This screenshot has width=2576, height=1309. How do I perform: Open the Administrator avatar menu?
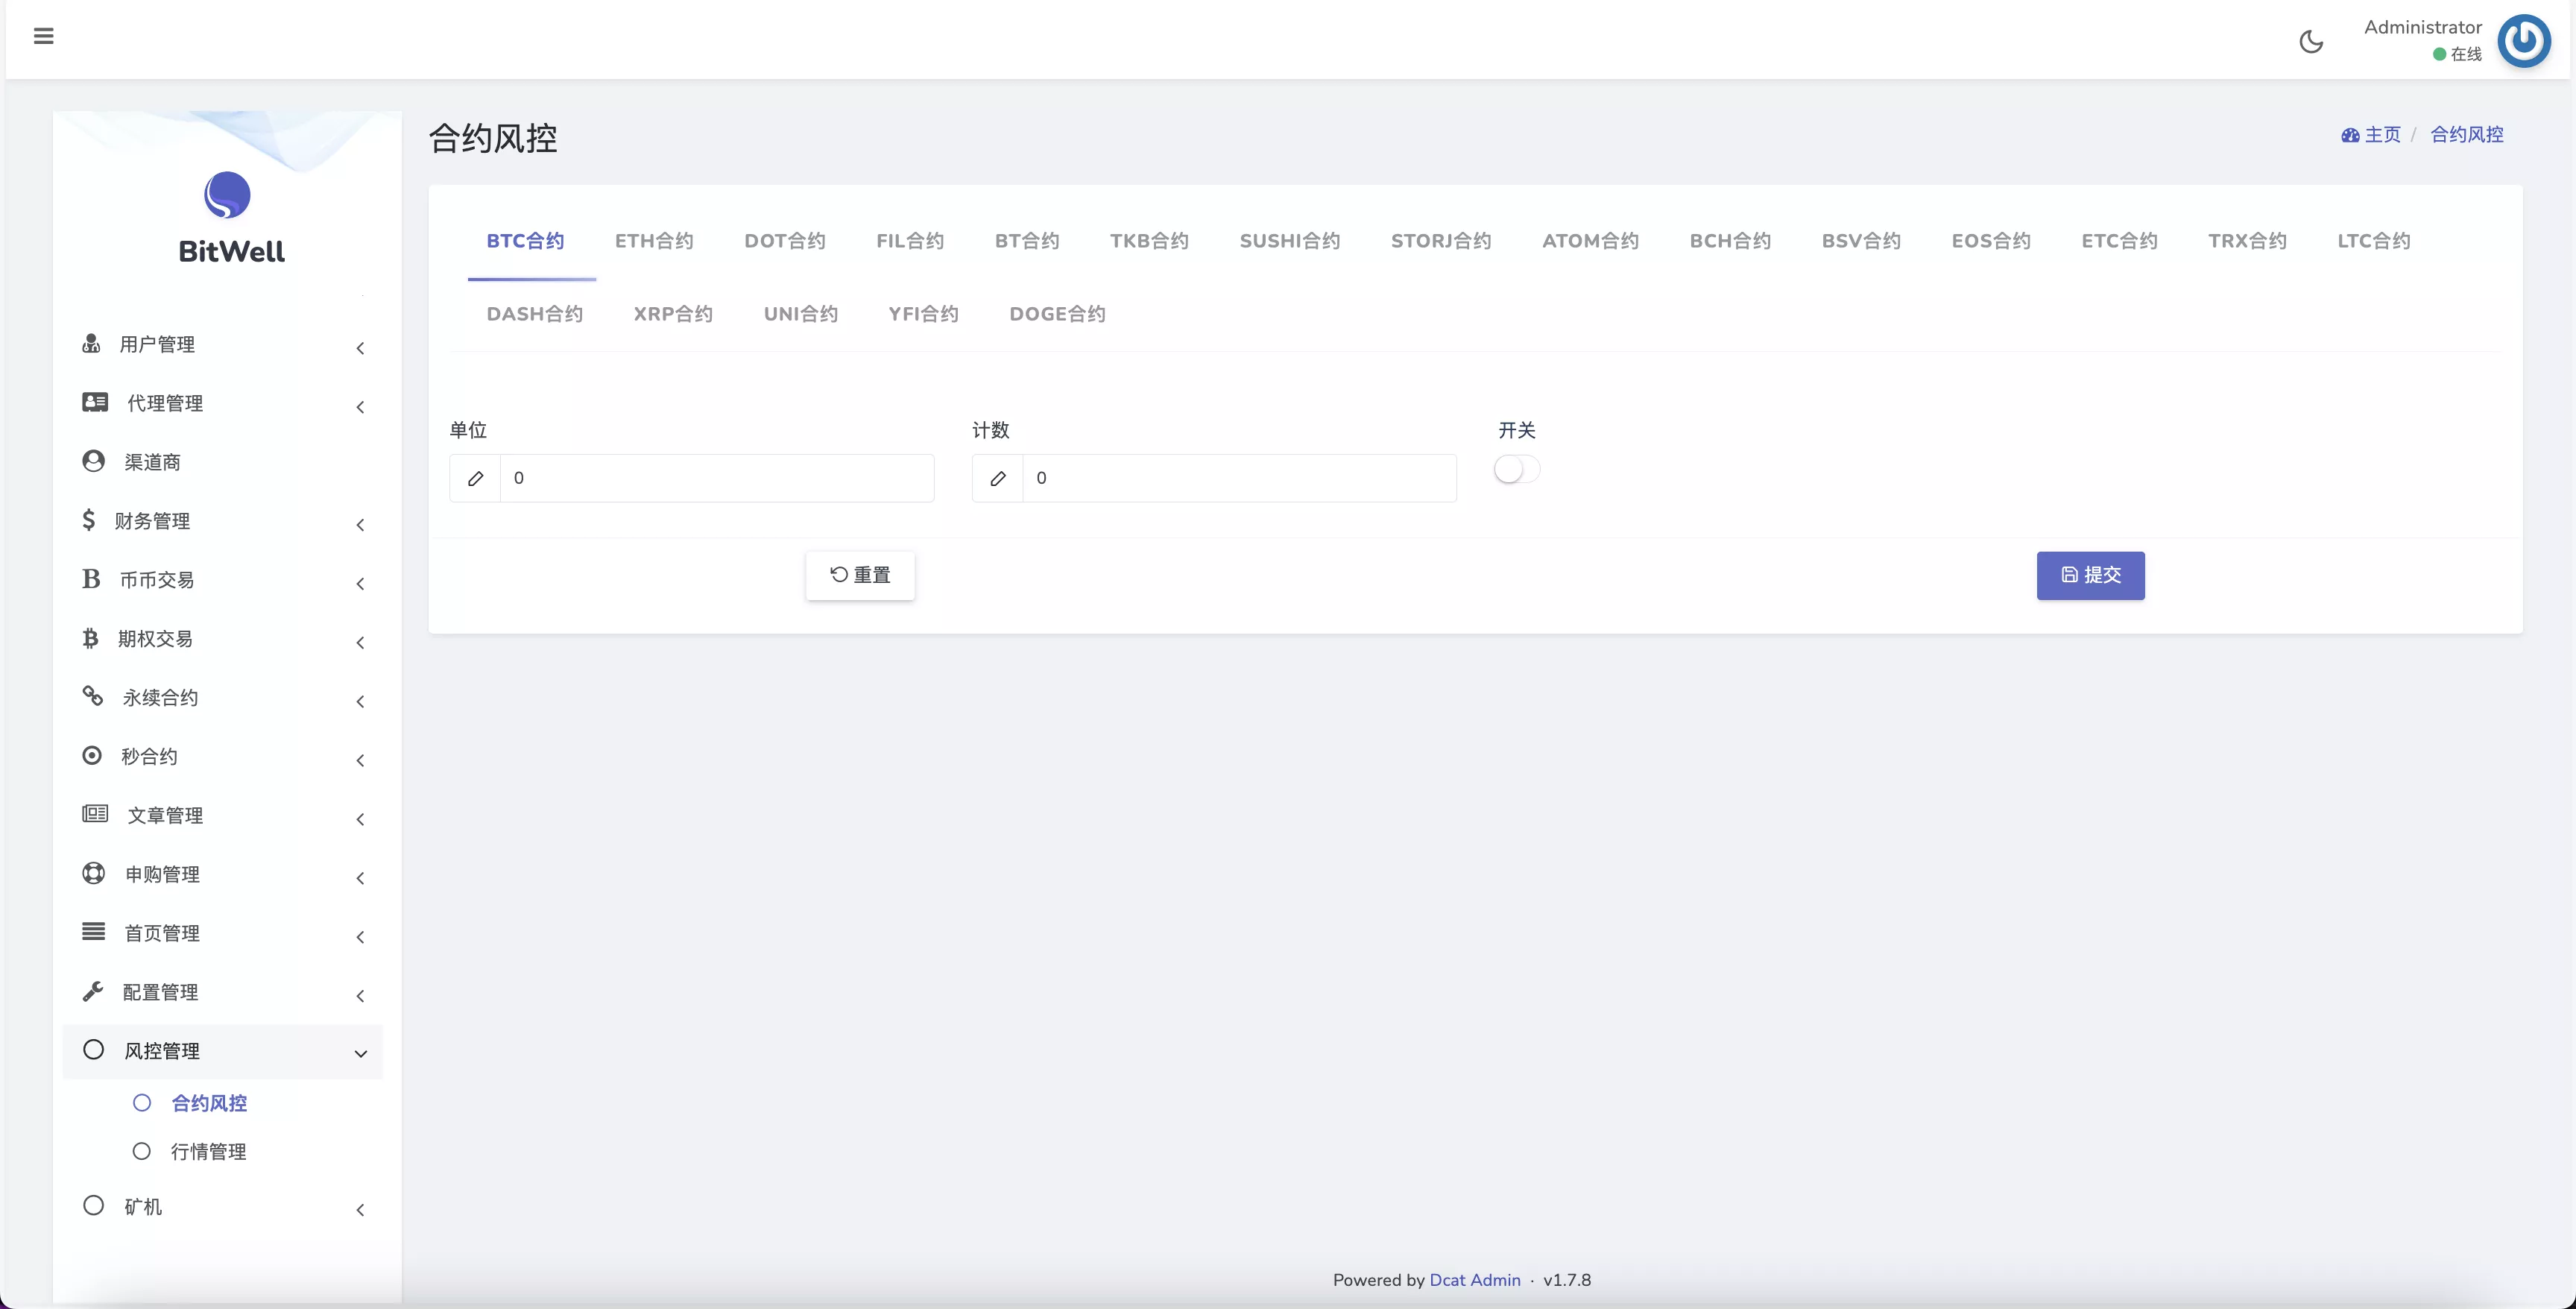(2524, 40)
